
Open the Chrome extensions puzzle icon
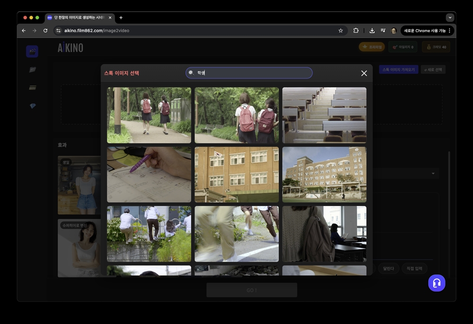pos(356,31)
